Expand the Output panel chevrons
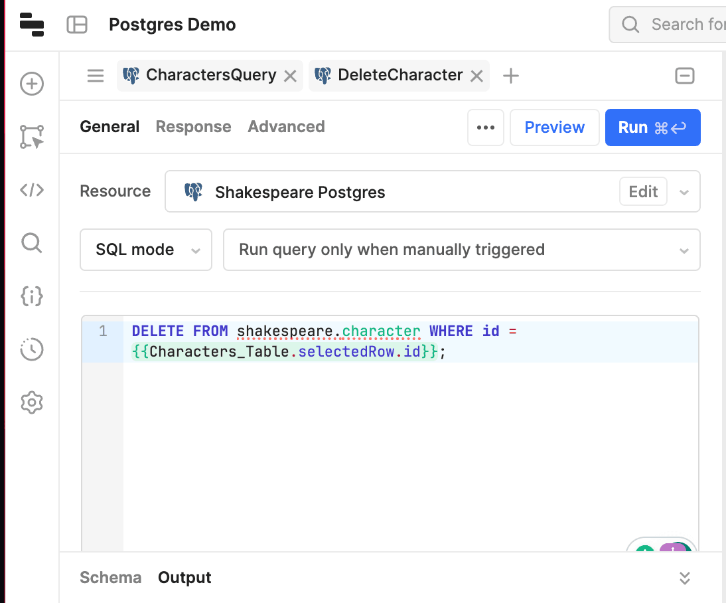 685,578
